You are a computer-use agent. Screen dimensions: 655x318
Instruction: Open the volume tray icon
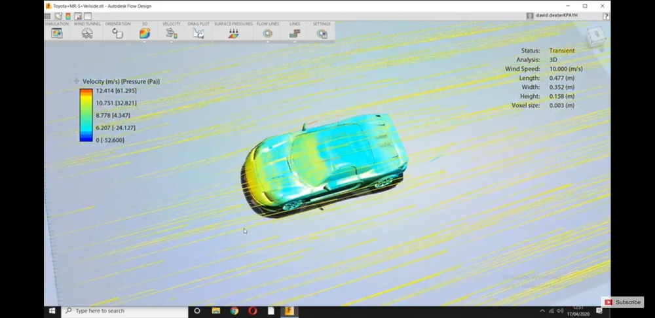tap(560, 311)
